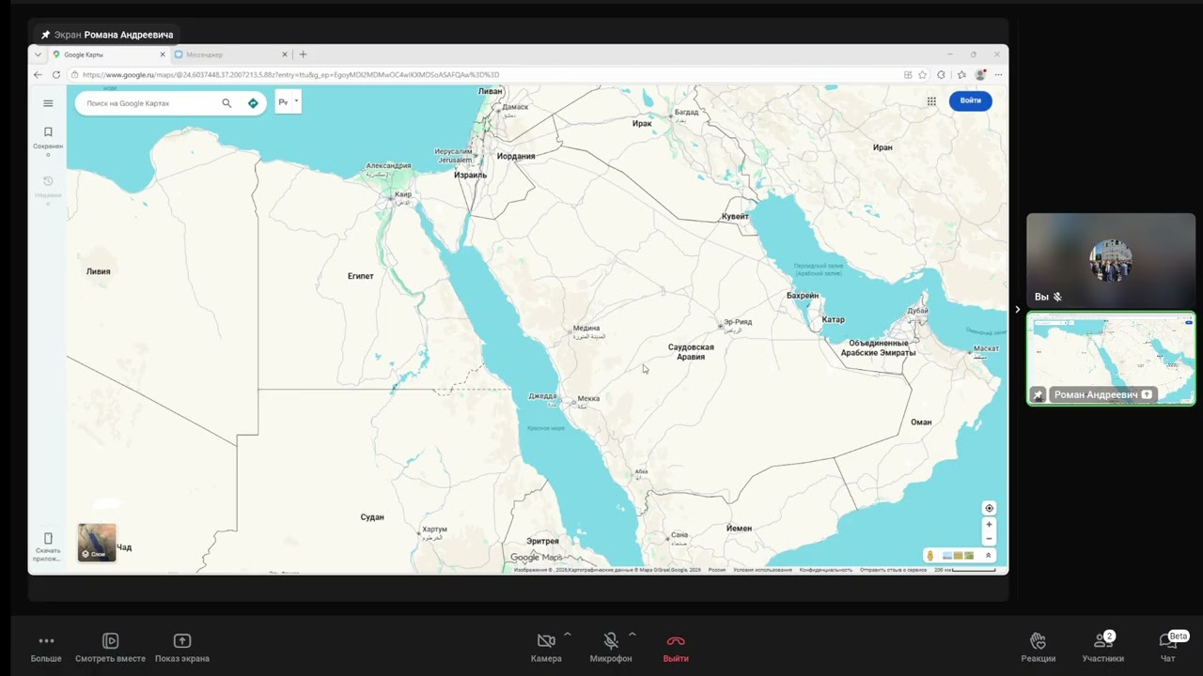Switch to the Google Карты tab
This screenshot has width=1203, height=676.
(x=108, y=54)
